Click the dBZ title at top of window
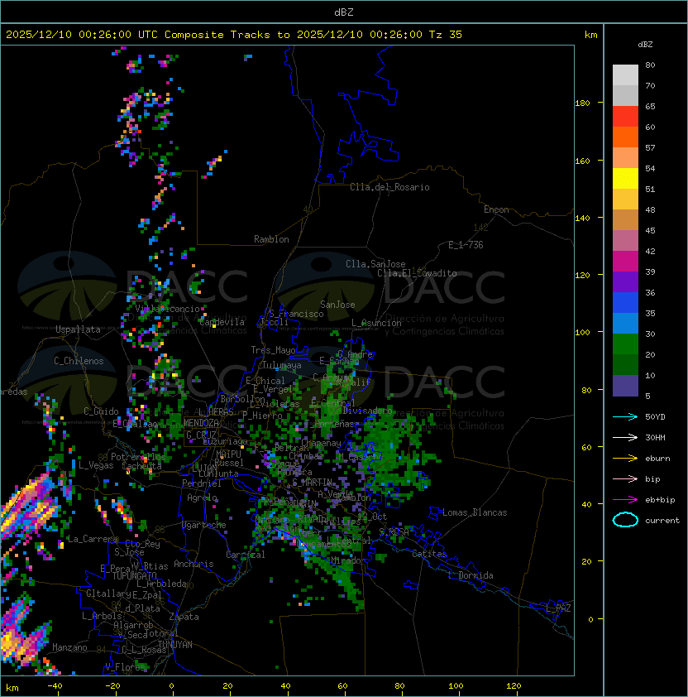This screenshot has width=688, height=697. tap(344, 12)
